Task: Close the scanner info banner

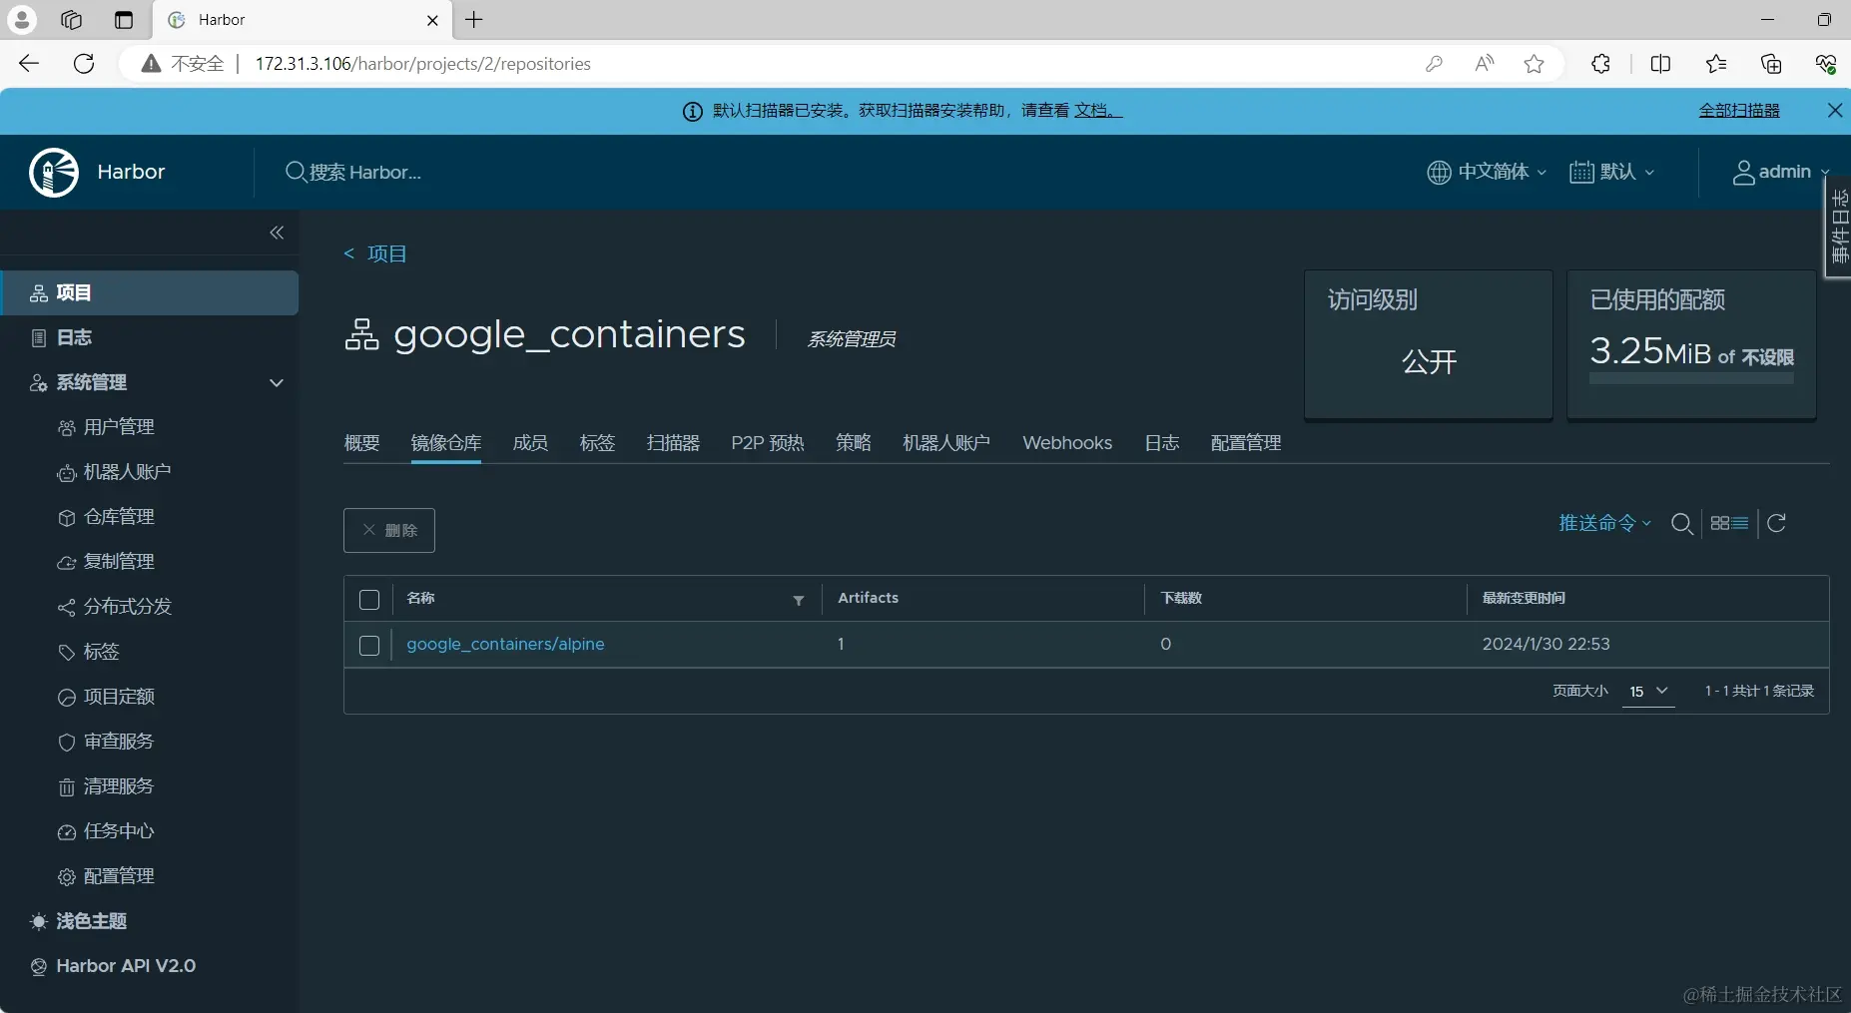Action: coord(1835,111)
